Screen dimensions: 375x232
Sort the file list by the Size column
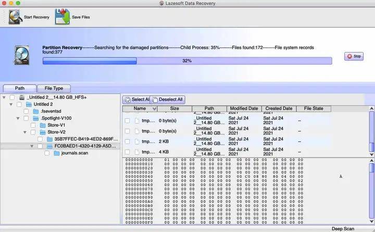click(174, 108)
